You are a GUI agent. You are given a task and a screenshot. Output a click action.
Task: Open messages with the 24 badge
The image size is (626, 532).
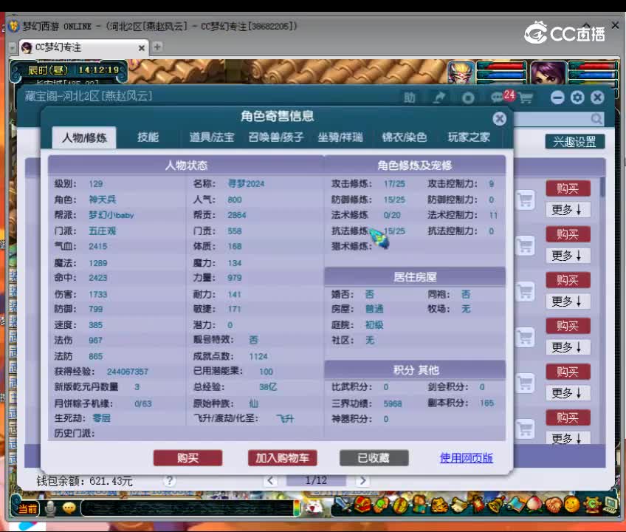(x=503, y=97)
